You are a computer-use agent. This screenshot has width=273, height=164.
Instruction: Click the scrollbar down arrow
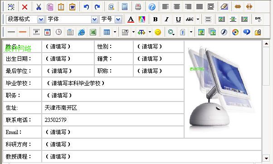click(x=266, y=158)
